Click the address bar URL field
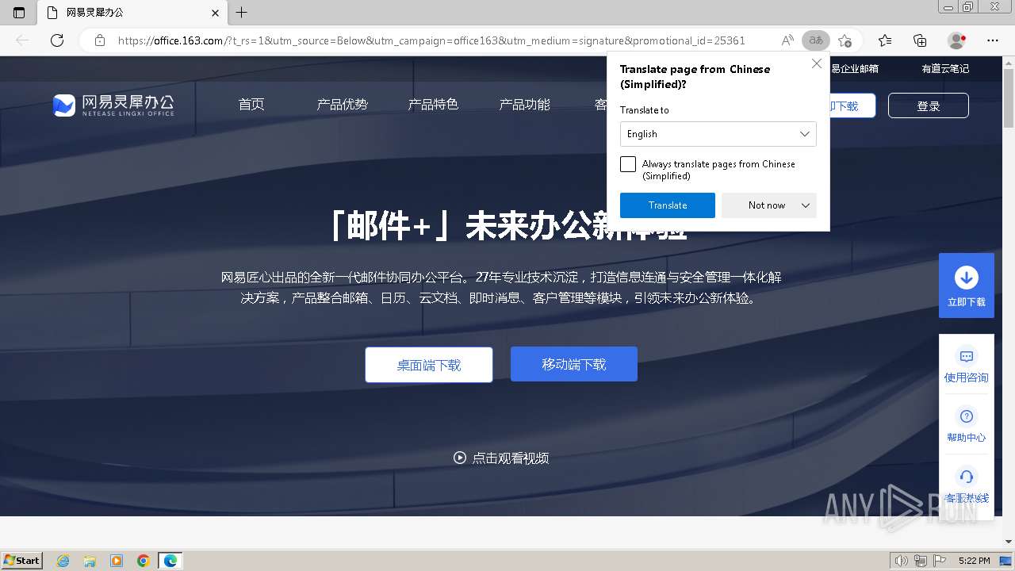This screenshot has height=571, width=1015. [431, 40]
